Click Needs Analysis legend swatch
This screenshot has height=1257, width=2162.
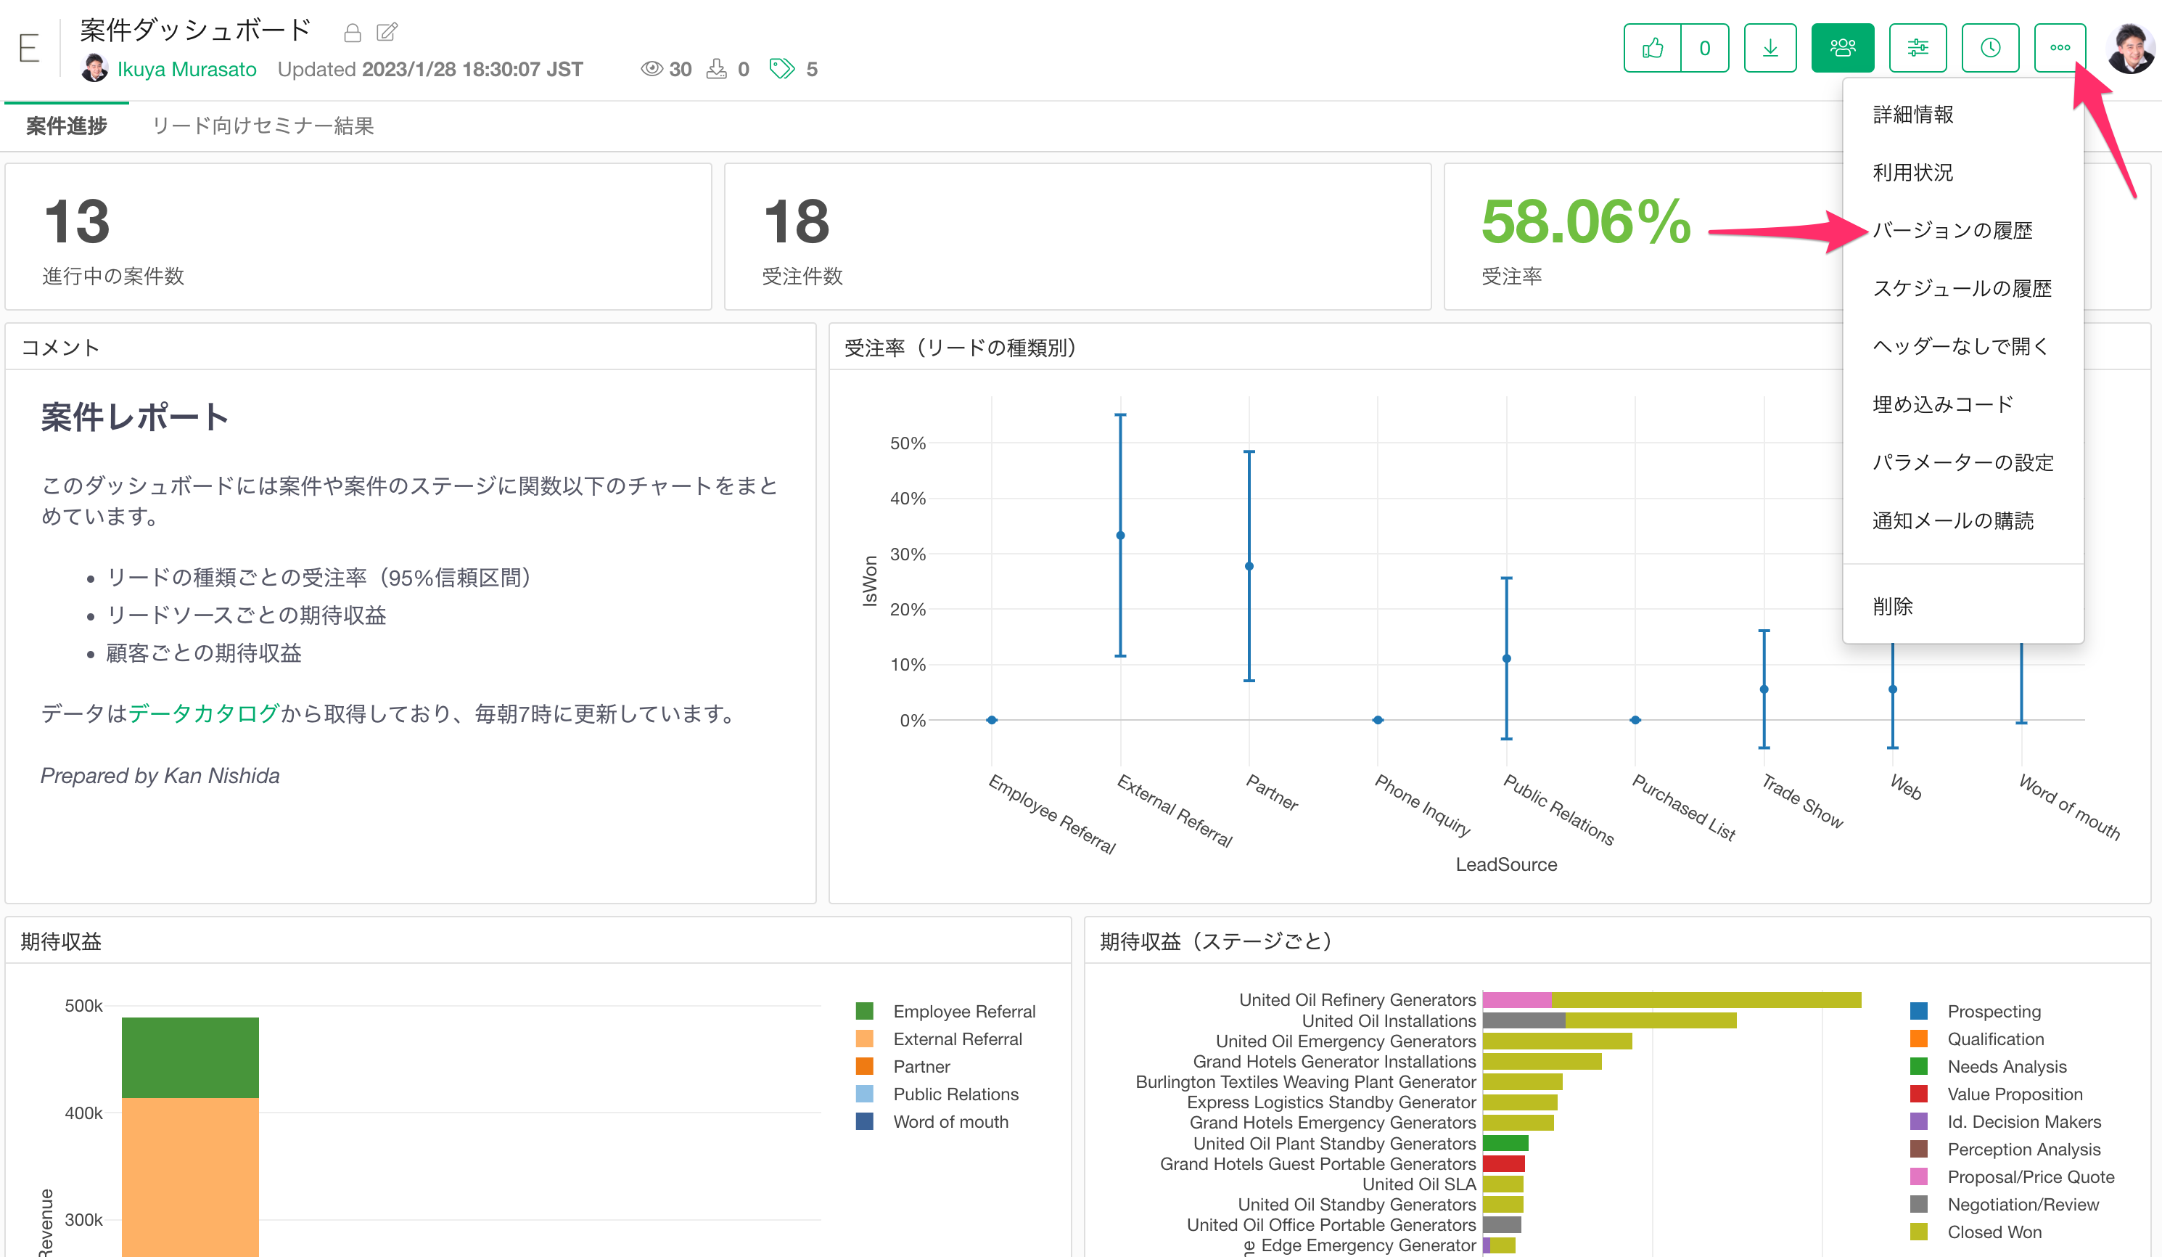[1919, 1065]
